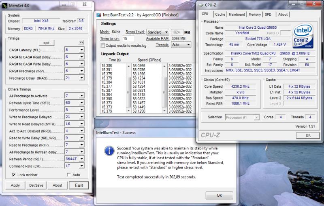
Task: Click the memory frequency 784,9 MHz field
Action: coord(46,28)
